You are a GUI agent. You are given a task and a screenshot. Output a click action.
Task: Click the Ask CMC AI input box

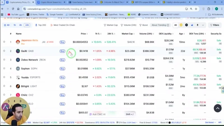[x=104, y=114]
